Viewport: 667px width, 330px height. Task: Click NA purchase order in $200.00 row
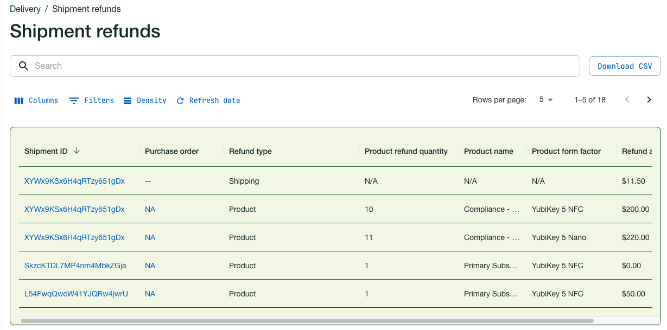click(x=150, y=209)
